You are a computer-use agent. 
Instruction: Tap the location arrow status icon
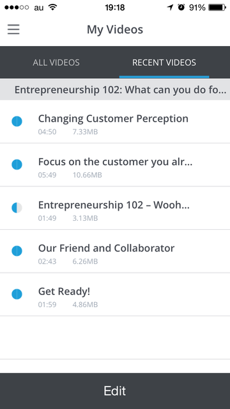click(x=170, y=8)
